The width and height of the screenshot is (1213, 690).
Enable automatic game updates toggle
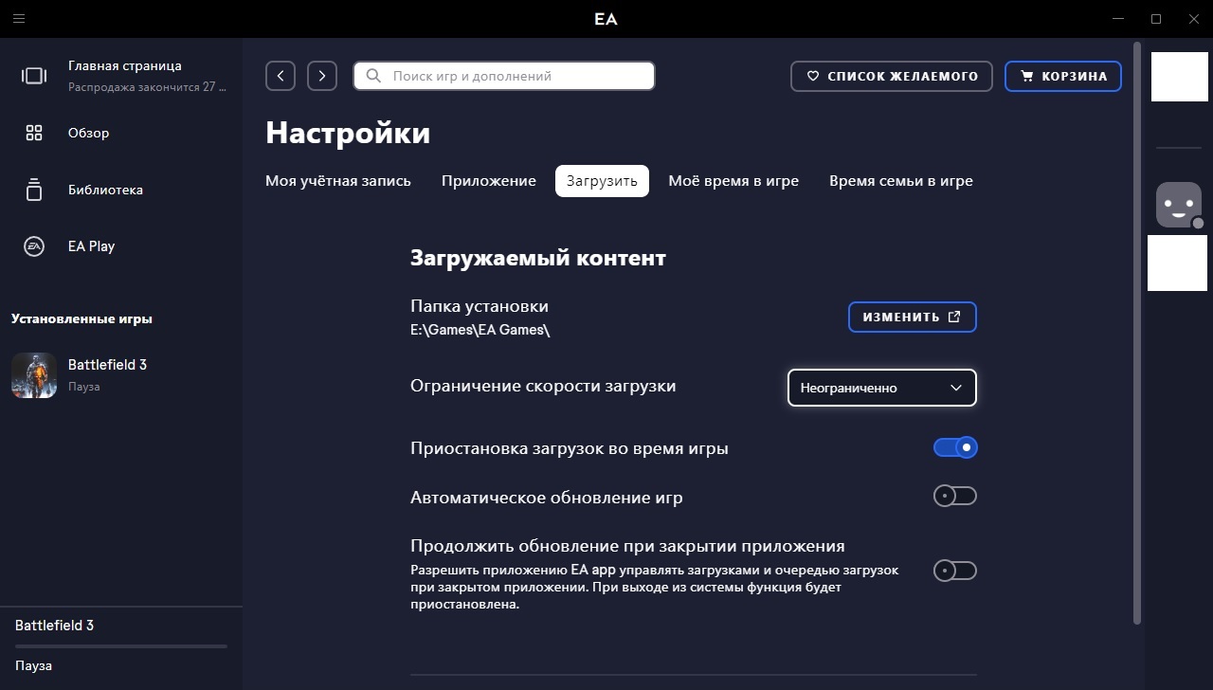955,496
